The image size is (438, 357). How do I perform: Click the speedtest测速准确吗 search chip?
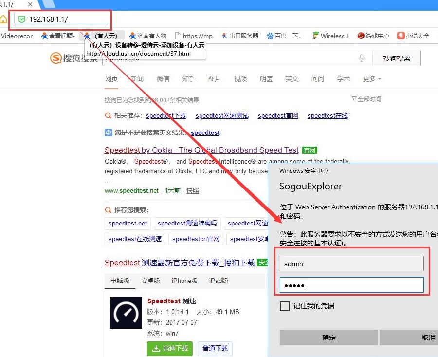[x=187, y=224]
